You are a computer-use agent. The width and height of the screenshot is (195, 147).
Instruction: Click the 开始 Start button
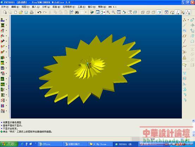(9, 144)
